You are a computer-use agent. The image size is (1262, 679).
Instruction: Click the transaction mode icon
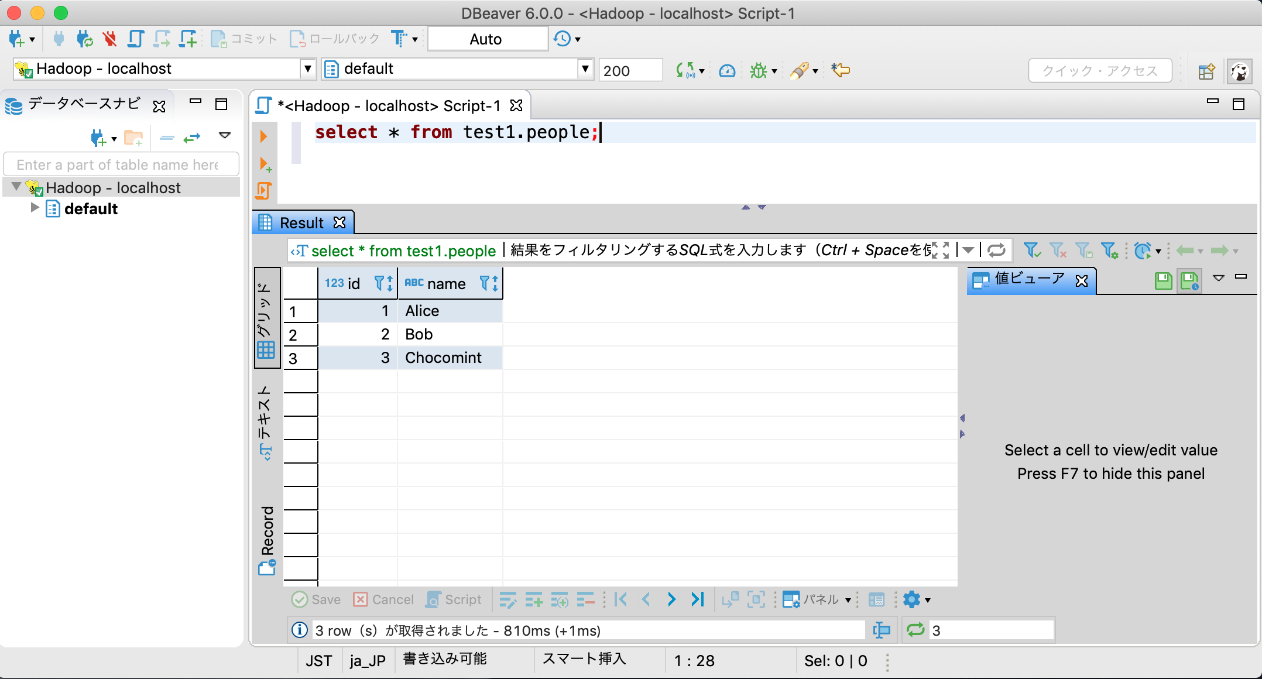click(x=400, y=39)
